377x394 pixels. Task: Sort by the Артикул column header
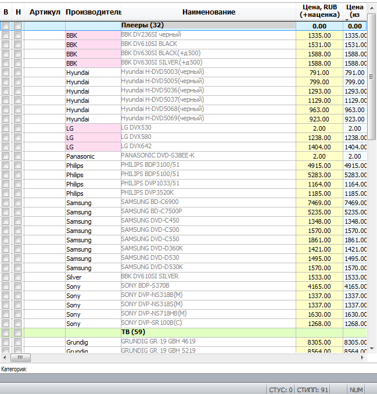point(45,12)
